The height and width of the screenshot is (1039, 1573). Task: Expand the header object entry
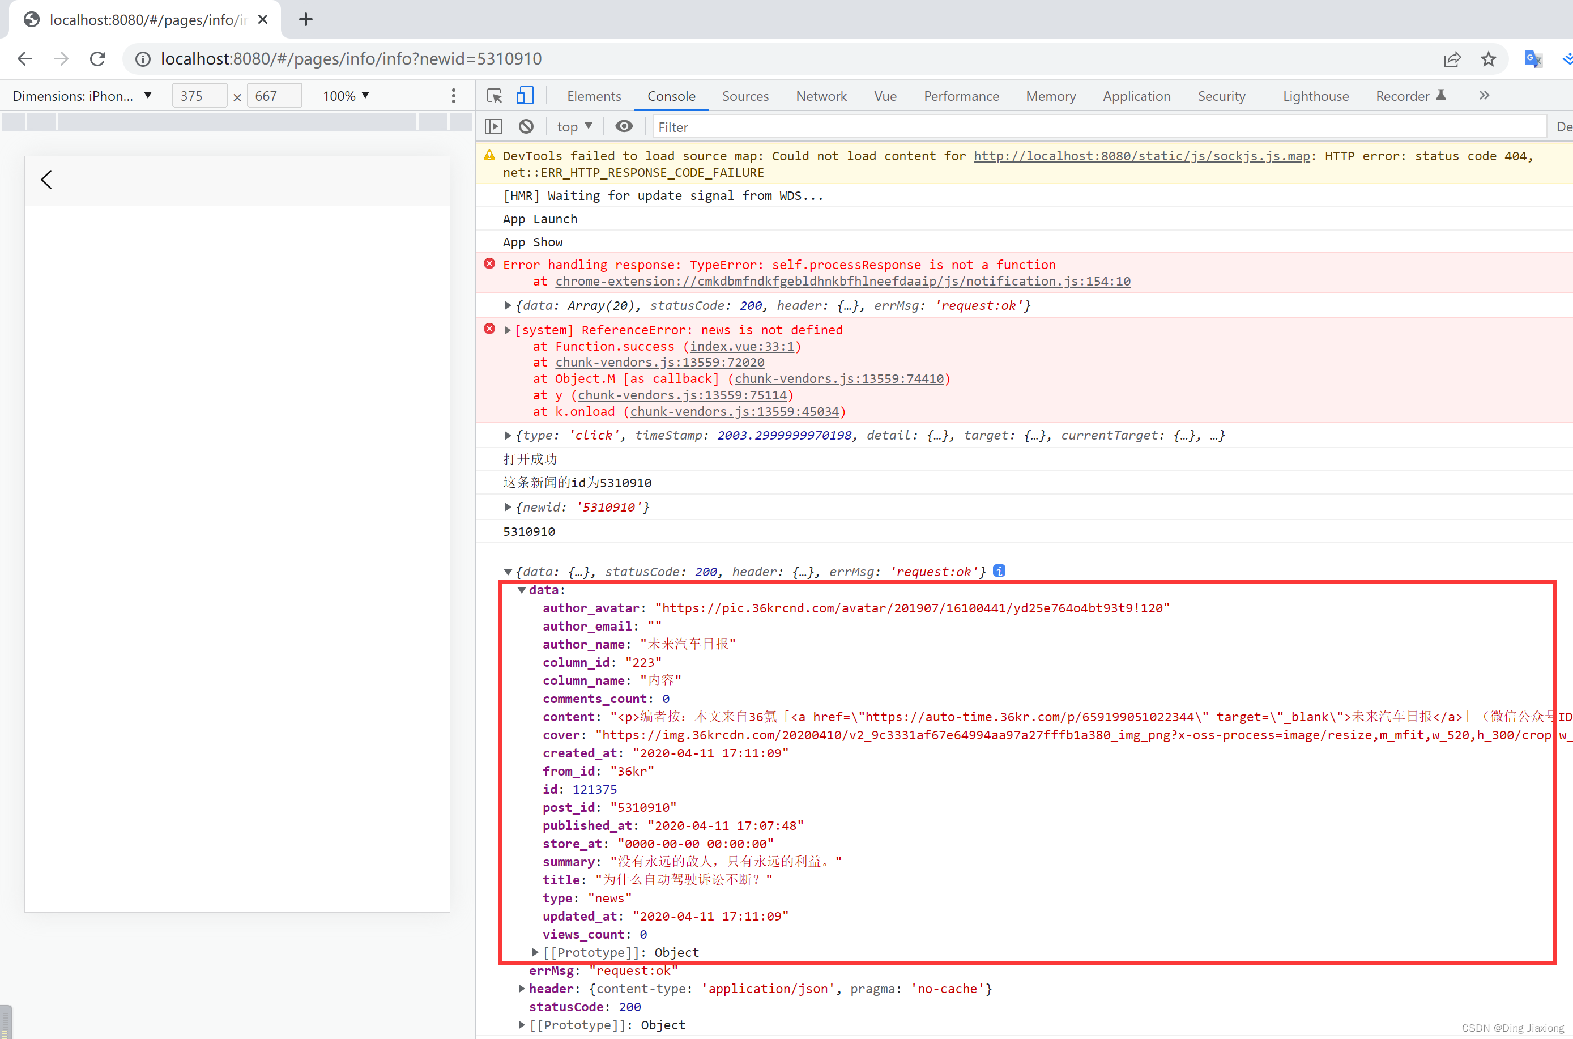(x=522, y=989)
